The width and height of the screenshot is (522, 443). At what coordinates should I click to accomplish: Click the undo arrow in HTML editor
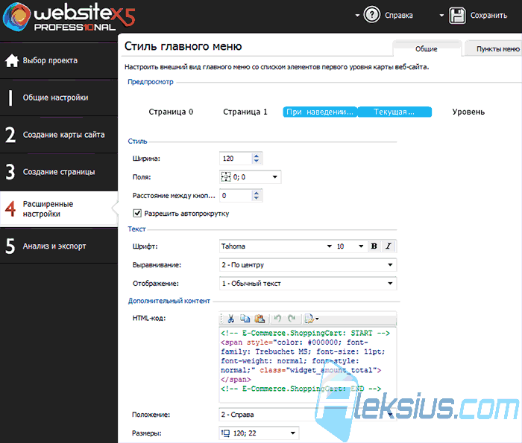277,319
